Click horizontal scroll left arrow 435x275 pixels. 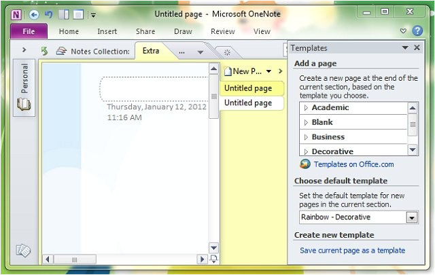point(48,259)
